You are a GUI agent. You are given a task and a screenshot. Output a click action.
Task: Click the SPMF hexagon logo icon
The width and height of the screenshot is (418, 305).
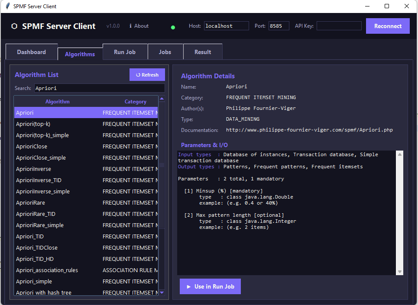pyautogui.click(x=14, y=26)
